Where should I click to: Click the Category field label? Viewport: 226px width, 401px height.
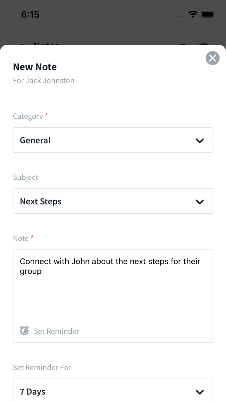coord(28,116)
